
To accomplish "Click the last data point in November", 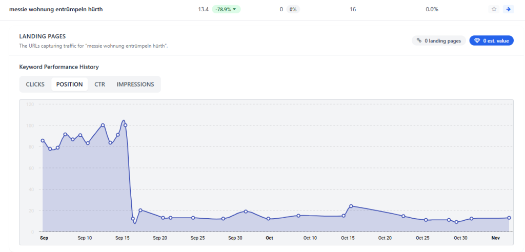I will point(509,218).
